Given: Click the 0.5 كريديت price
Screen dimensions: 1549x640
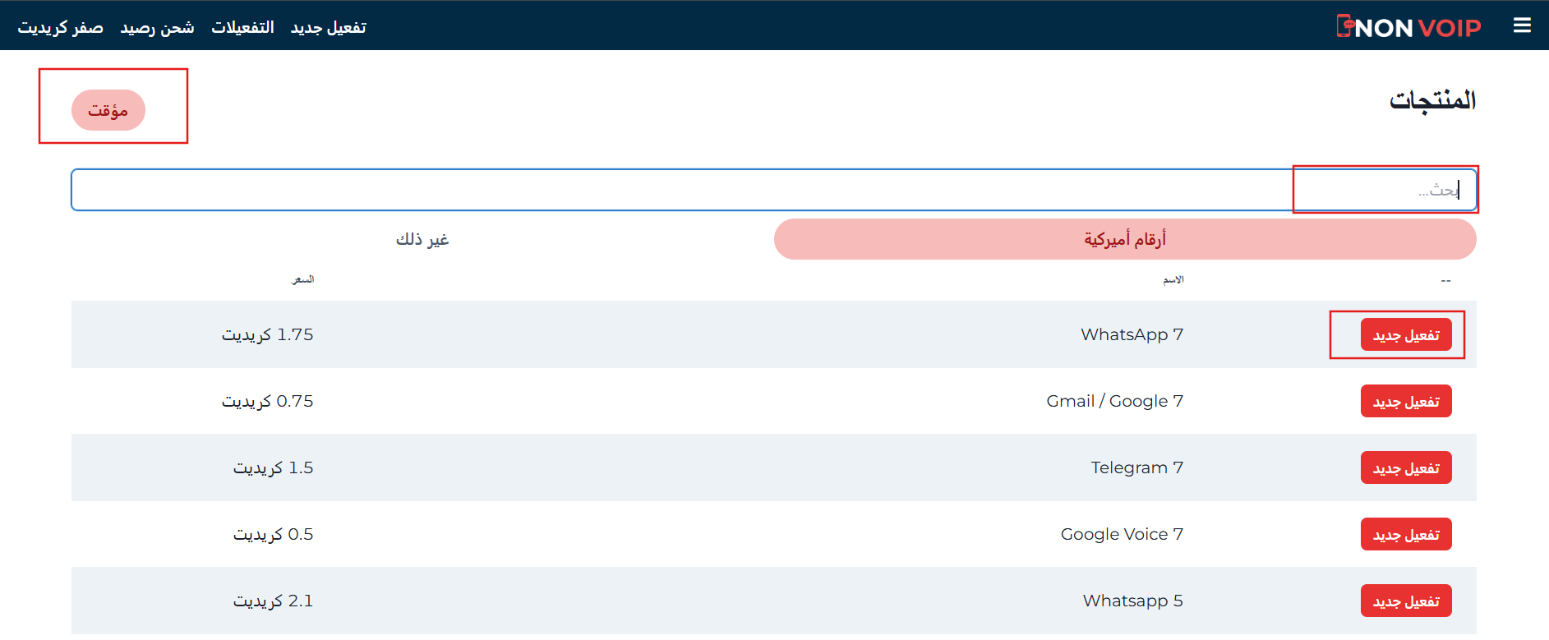Looking at the screenshot, I should tap(274, 534).
